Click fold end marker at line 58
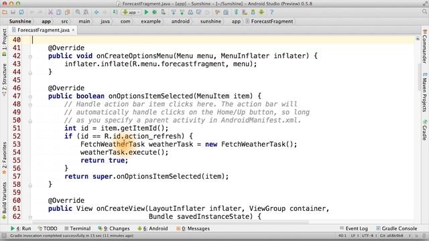This screenshot has height=241, width=429. [30, 185]
